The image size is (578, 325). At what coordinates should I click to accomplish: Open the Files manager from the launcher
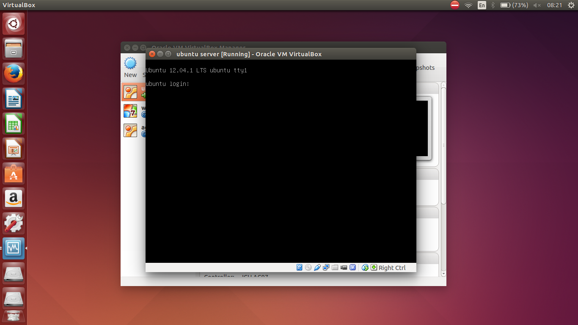(14, 49)
